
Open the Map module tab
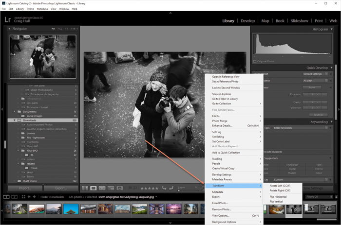[x=265, y=21]
